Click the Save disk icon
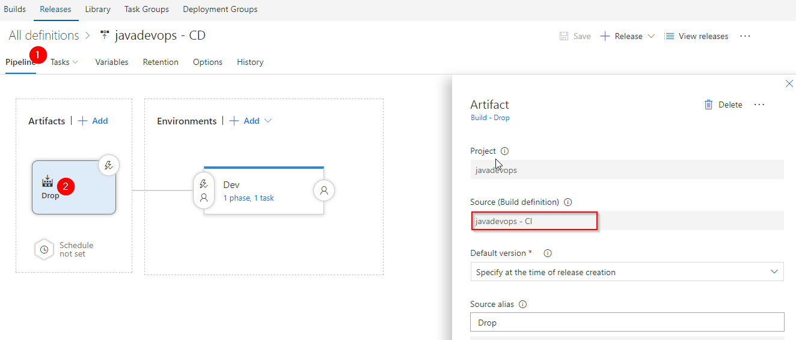This screenshot has height=340, width=796. [x=564, y=36]
